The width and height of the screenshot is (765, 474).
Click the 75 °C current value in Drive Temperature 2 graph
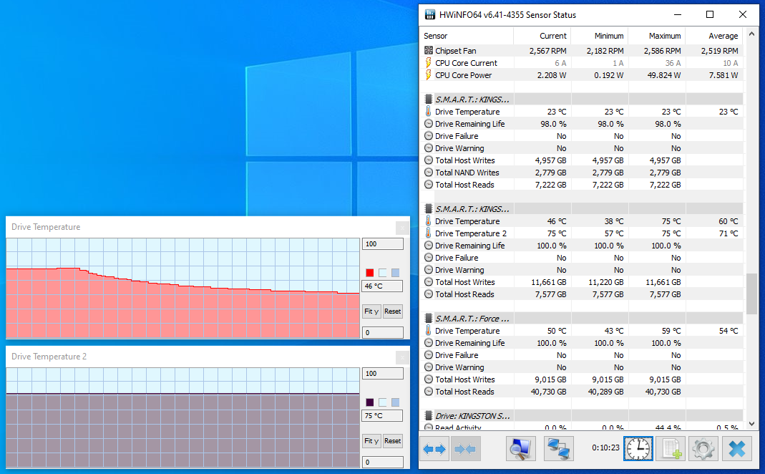tap(382, 415)
